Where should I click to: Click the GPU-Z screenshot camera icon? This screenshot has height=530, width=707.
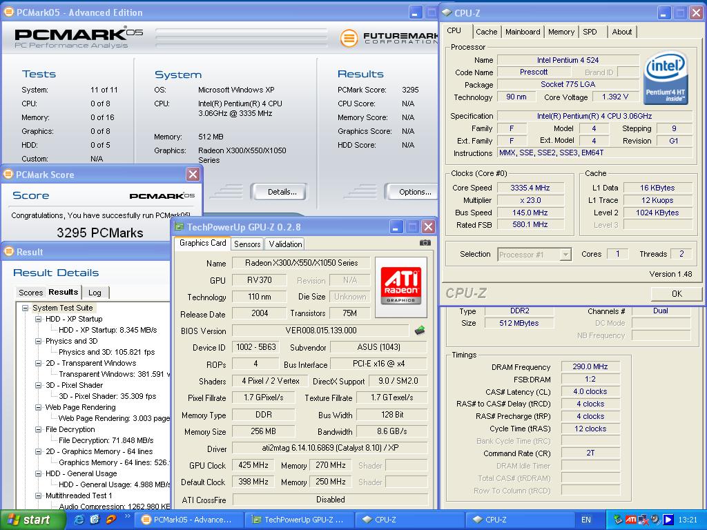tap(425, 243)
